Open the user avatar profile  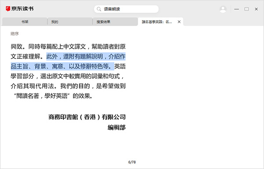[223, 9]
